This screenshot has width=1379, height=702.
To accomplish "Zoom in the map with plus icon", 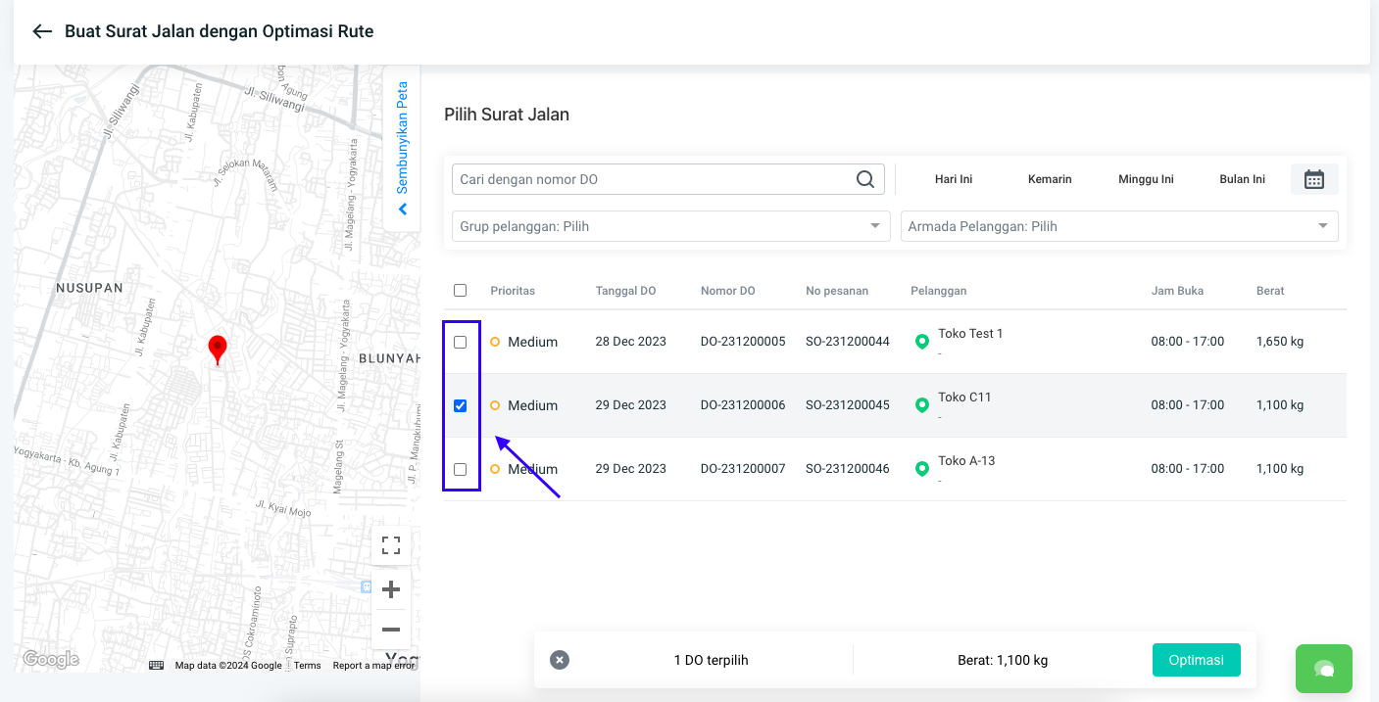I will click(390, 589).
